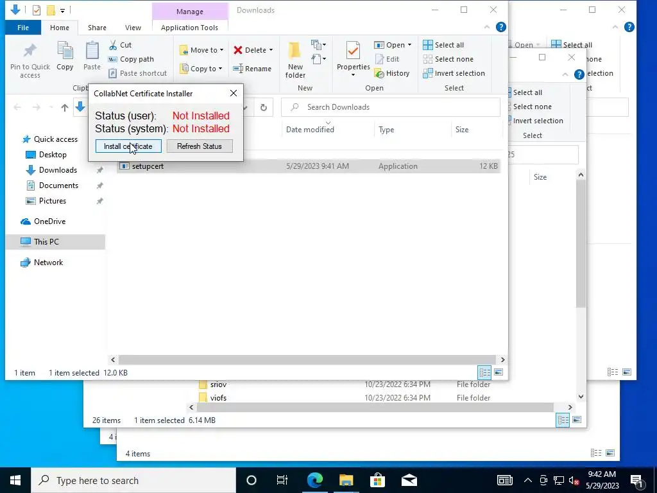Open the File menu tab

coord(23,28)
